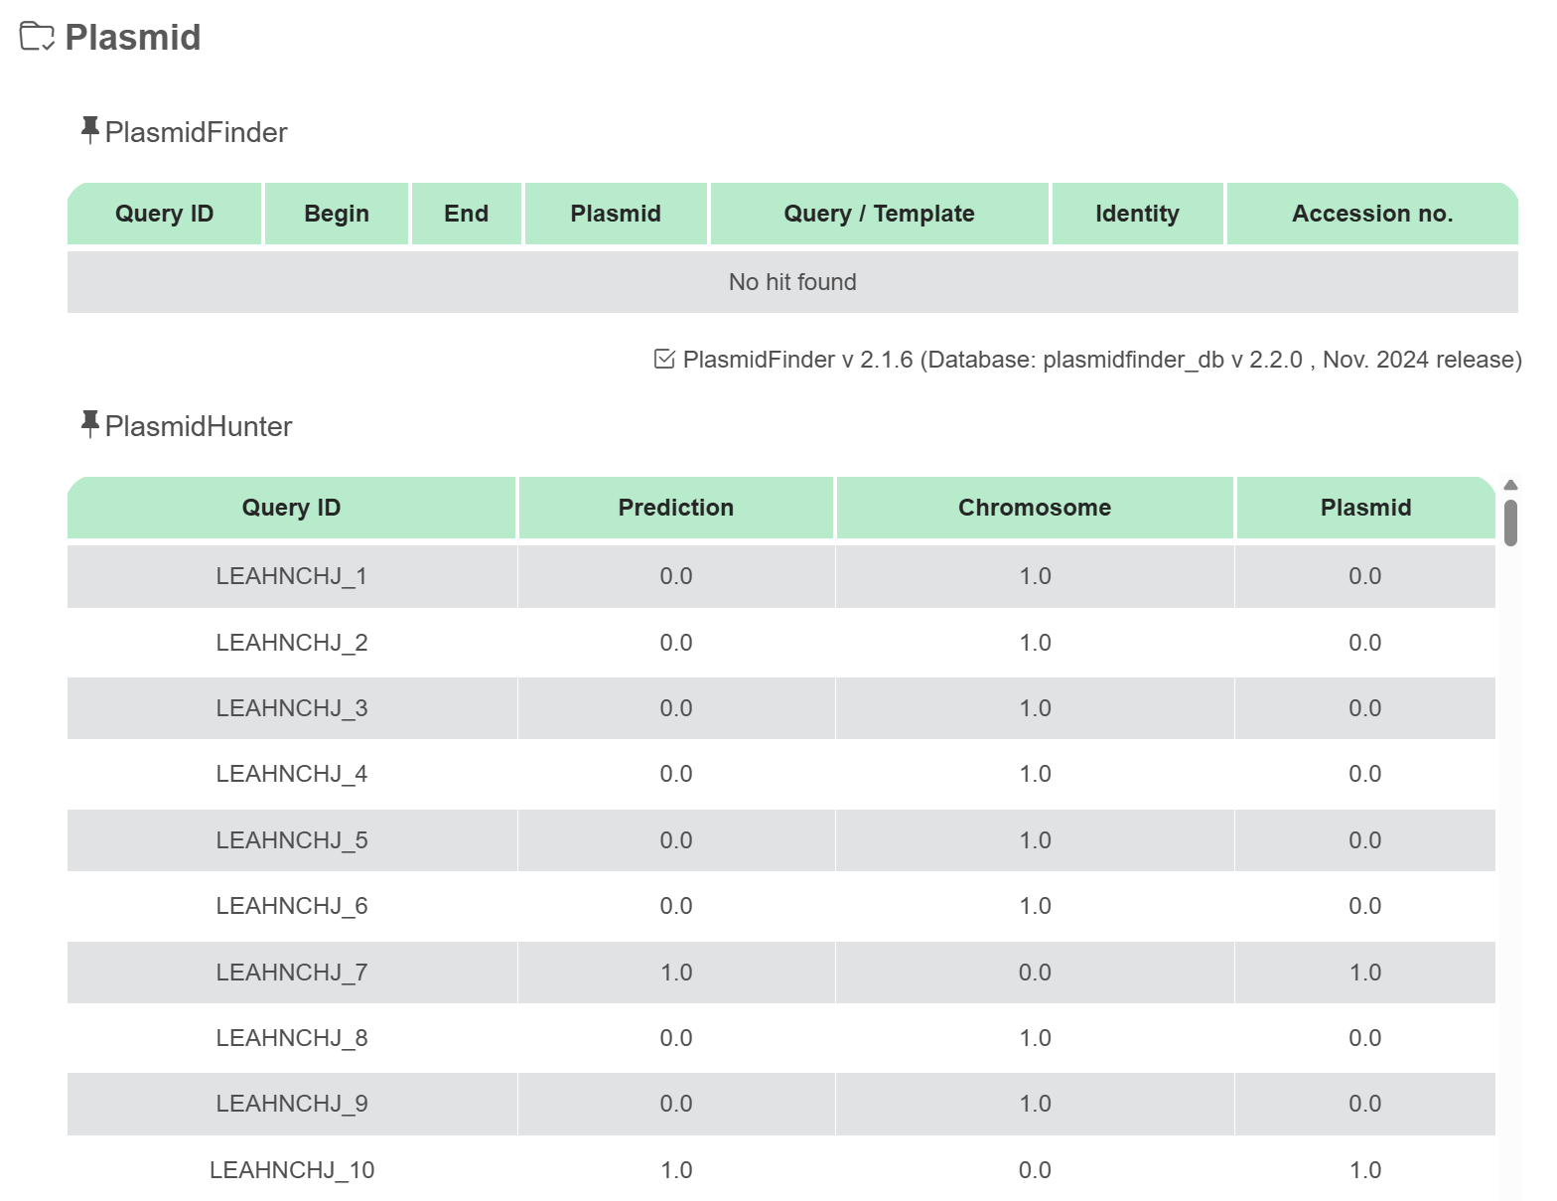Select the Begin column header
1557x1201 pixels.
point(337,214)
